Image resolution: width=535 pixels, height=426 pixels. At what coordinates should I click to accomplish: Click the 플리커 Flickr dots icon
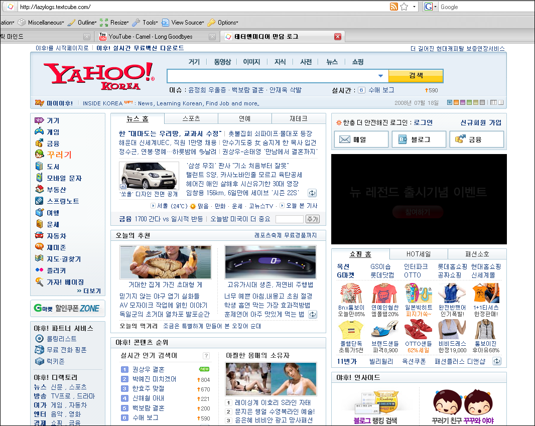(x=39, y=270)
